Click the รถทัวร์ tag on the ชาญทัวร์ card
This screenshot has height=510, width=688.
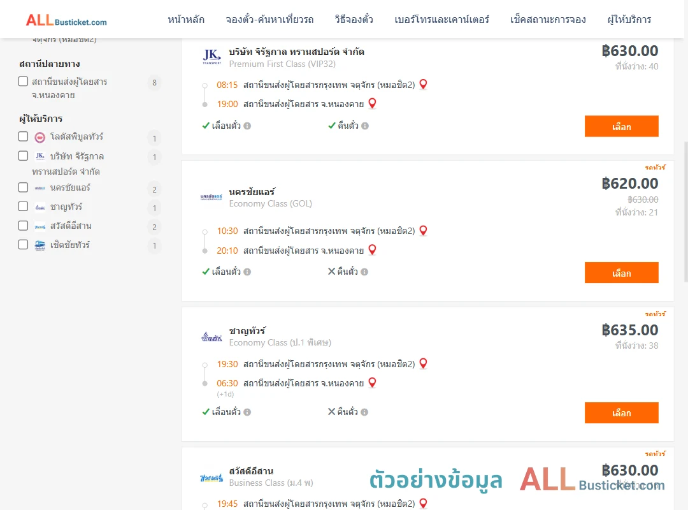pos(655,314)
